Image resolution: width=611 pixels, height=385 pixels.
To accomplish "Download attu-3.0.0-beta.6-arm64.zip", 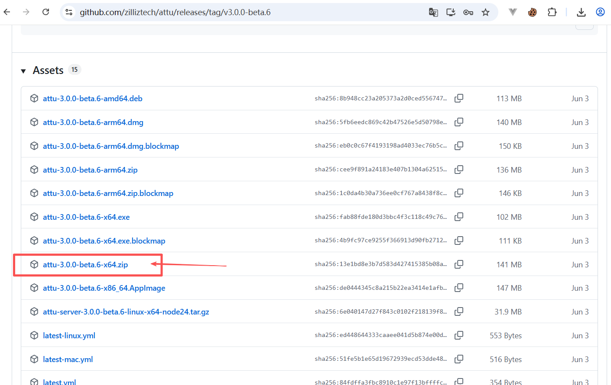I will click(x=90, y=170).
